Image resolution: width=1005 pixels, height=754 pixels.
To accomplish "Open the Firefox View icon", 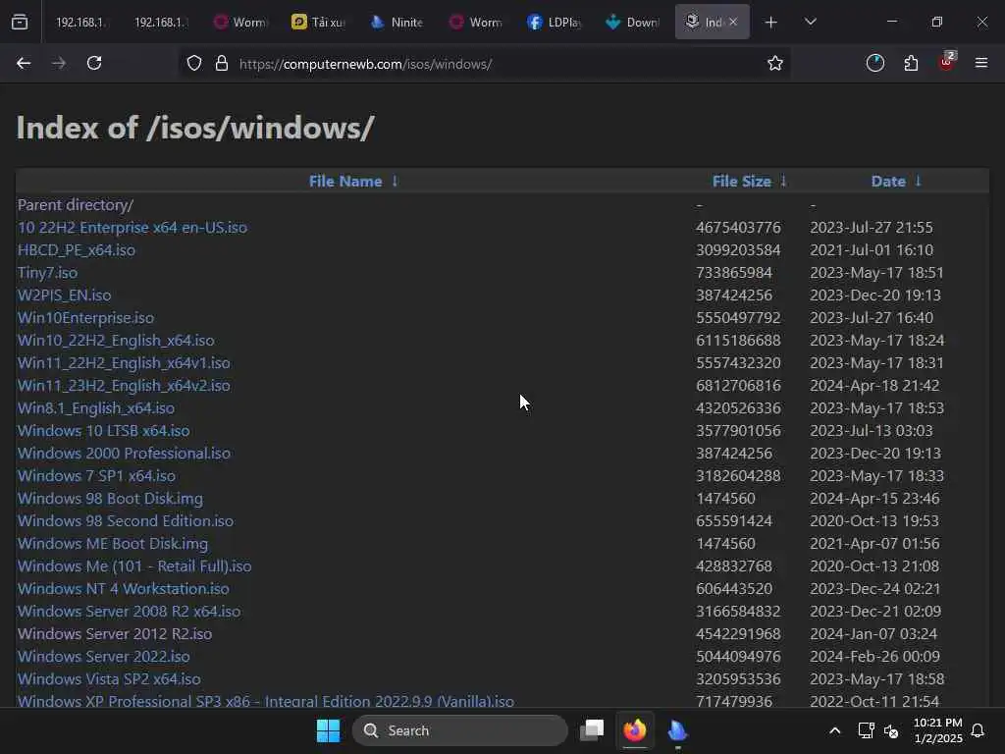I will click(x=20, y=23).
